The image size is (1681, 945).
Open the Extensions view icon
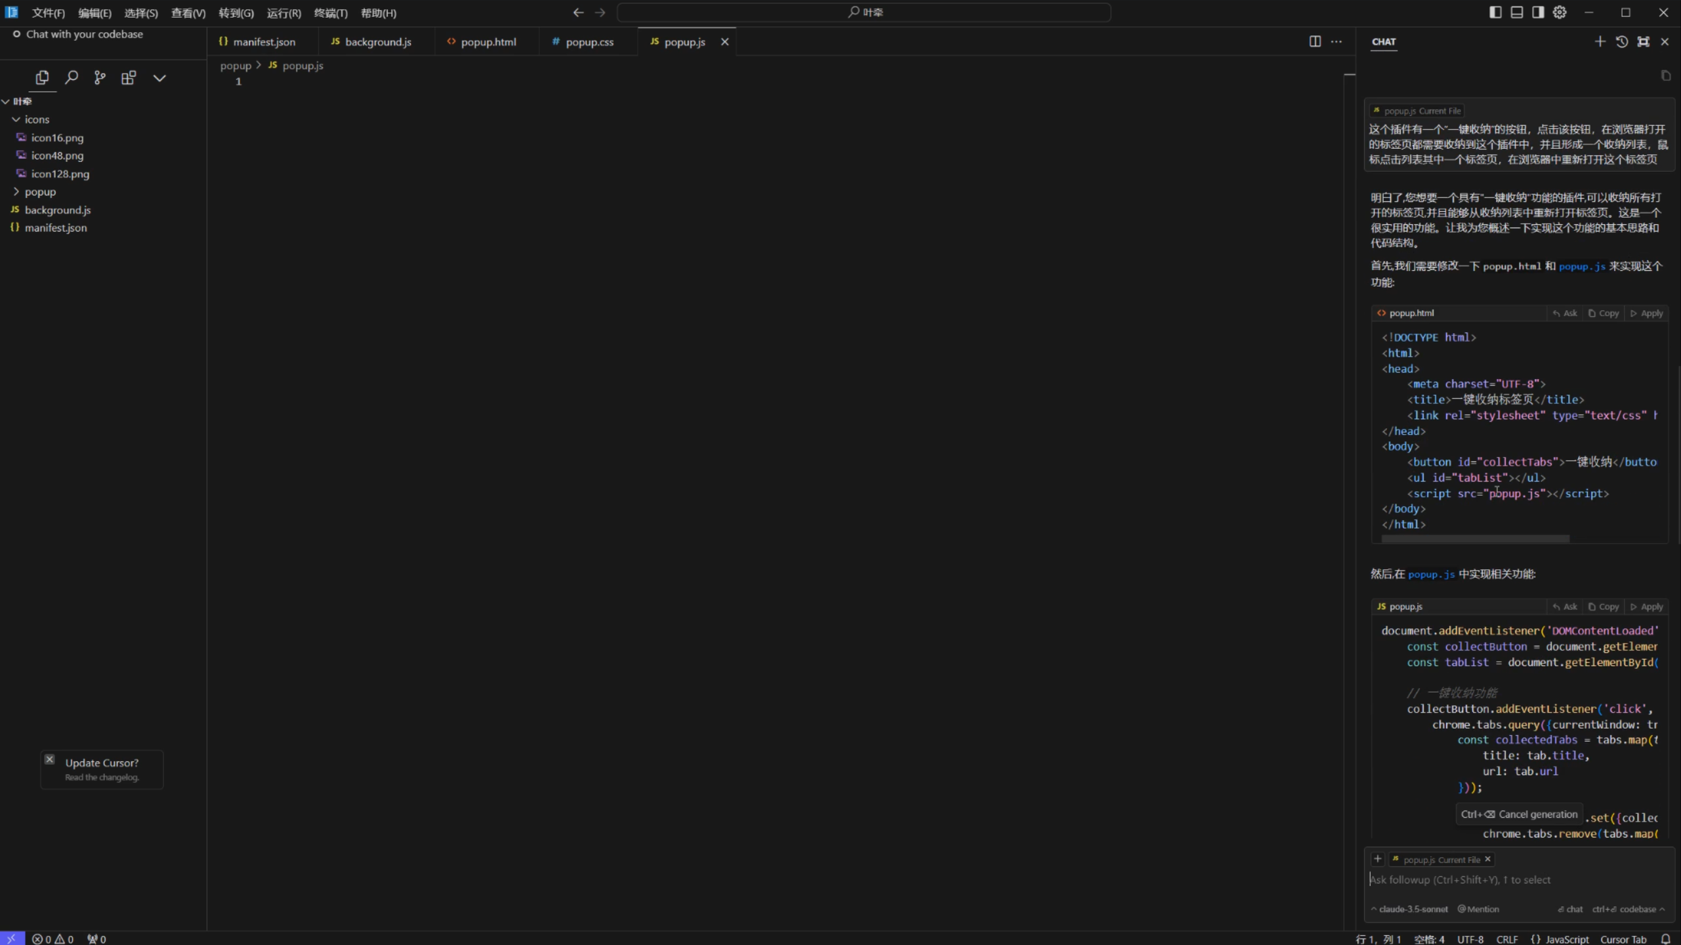(x=129, y=78)
